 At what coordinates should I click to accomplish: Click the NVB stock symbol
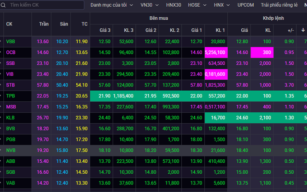pos(11,150)
